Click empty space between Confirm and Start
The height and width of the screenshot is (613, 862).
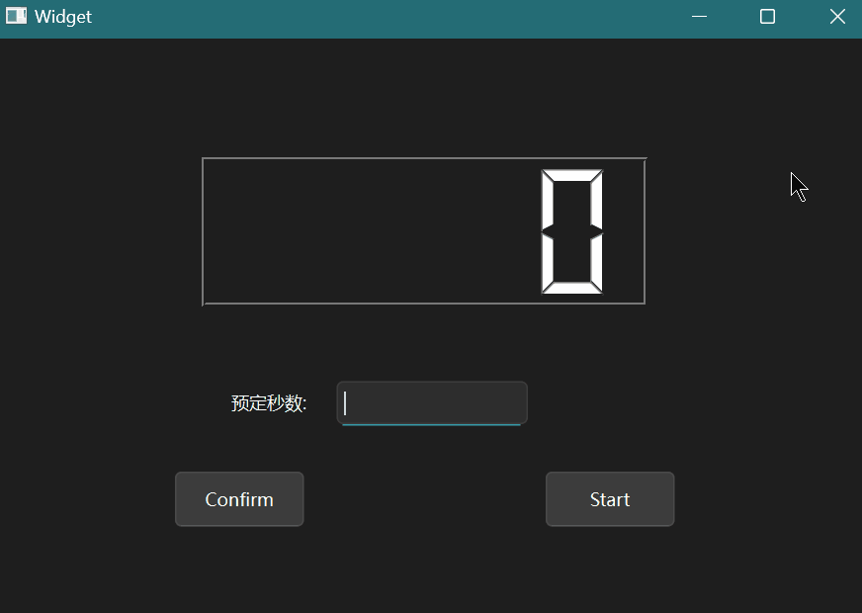click(425, 499)
